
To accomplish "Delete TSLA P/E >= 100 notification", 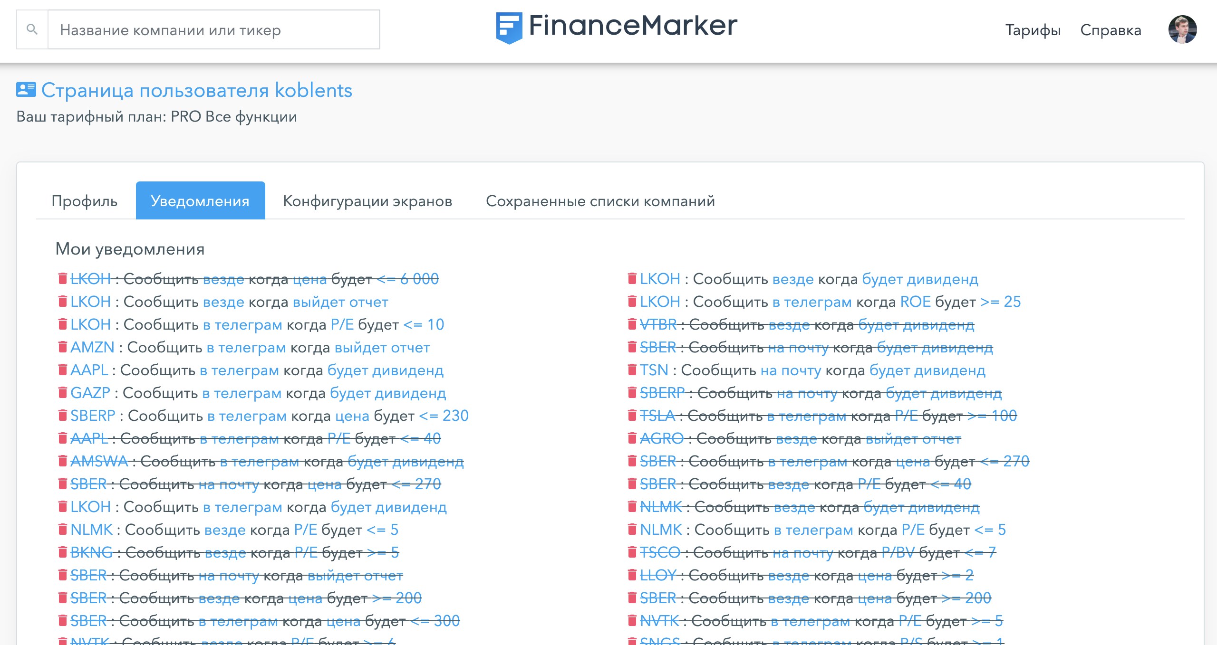I will 632,415.
